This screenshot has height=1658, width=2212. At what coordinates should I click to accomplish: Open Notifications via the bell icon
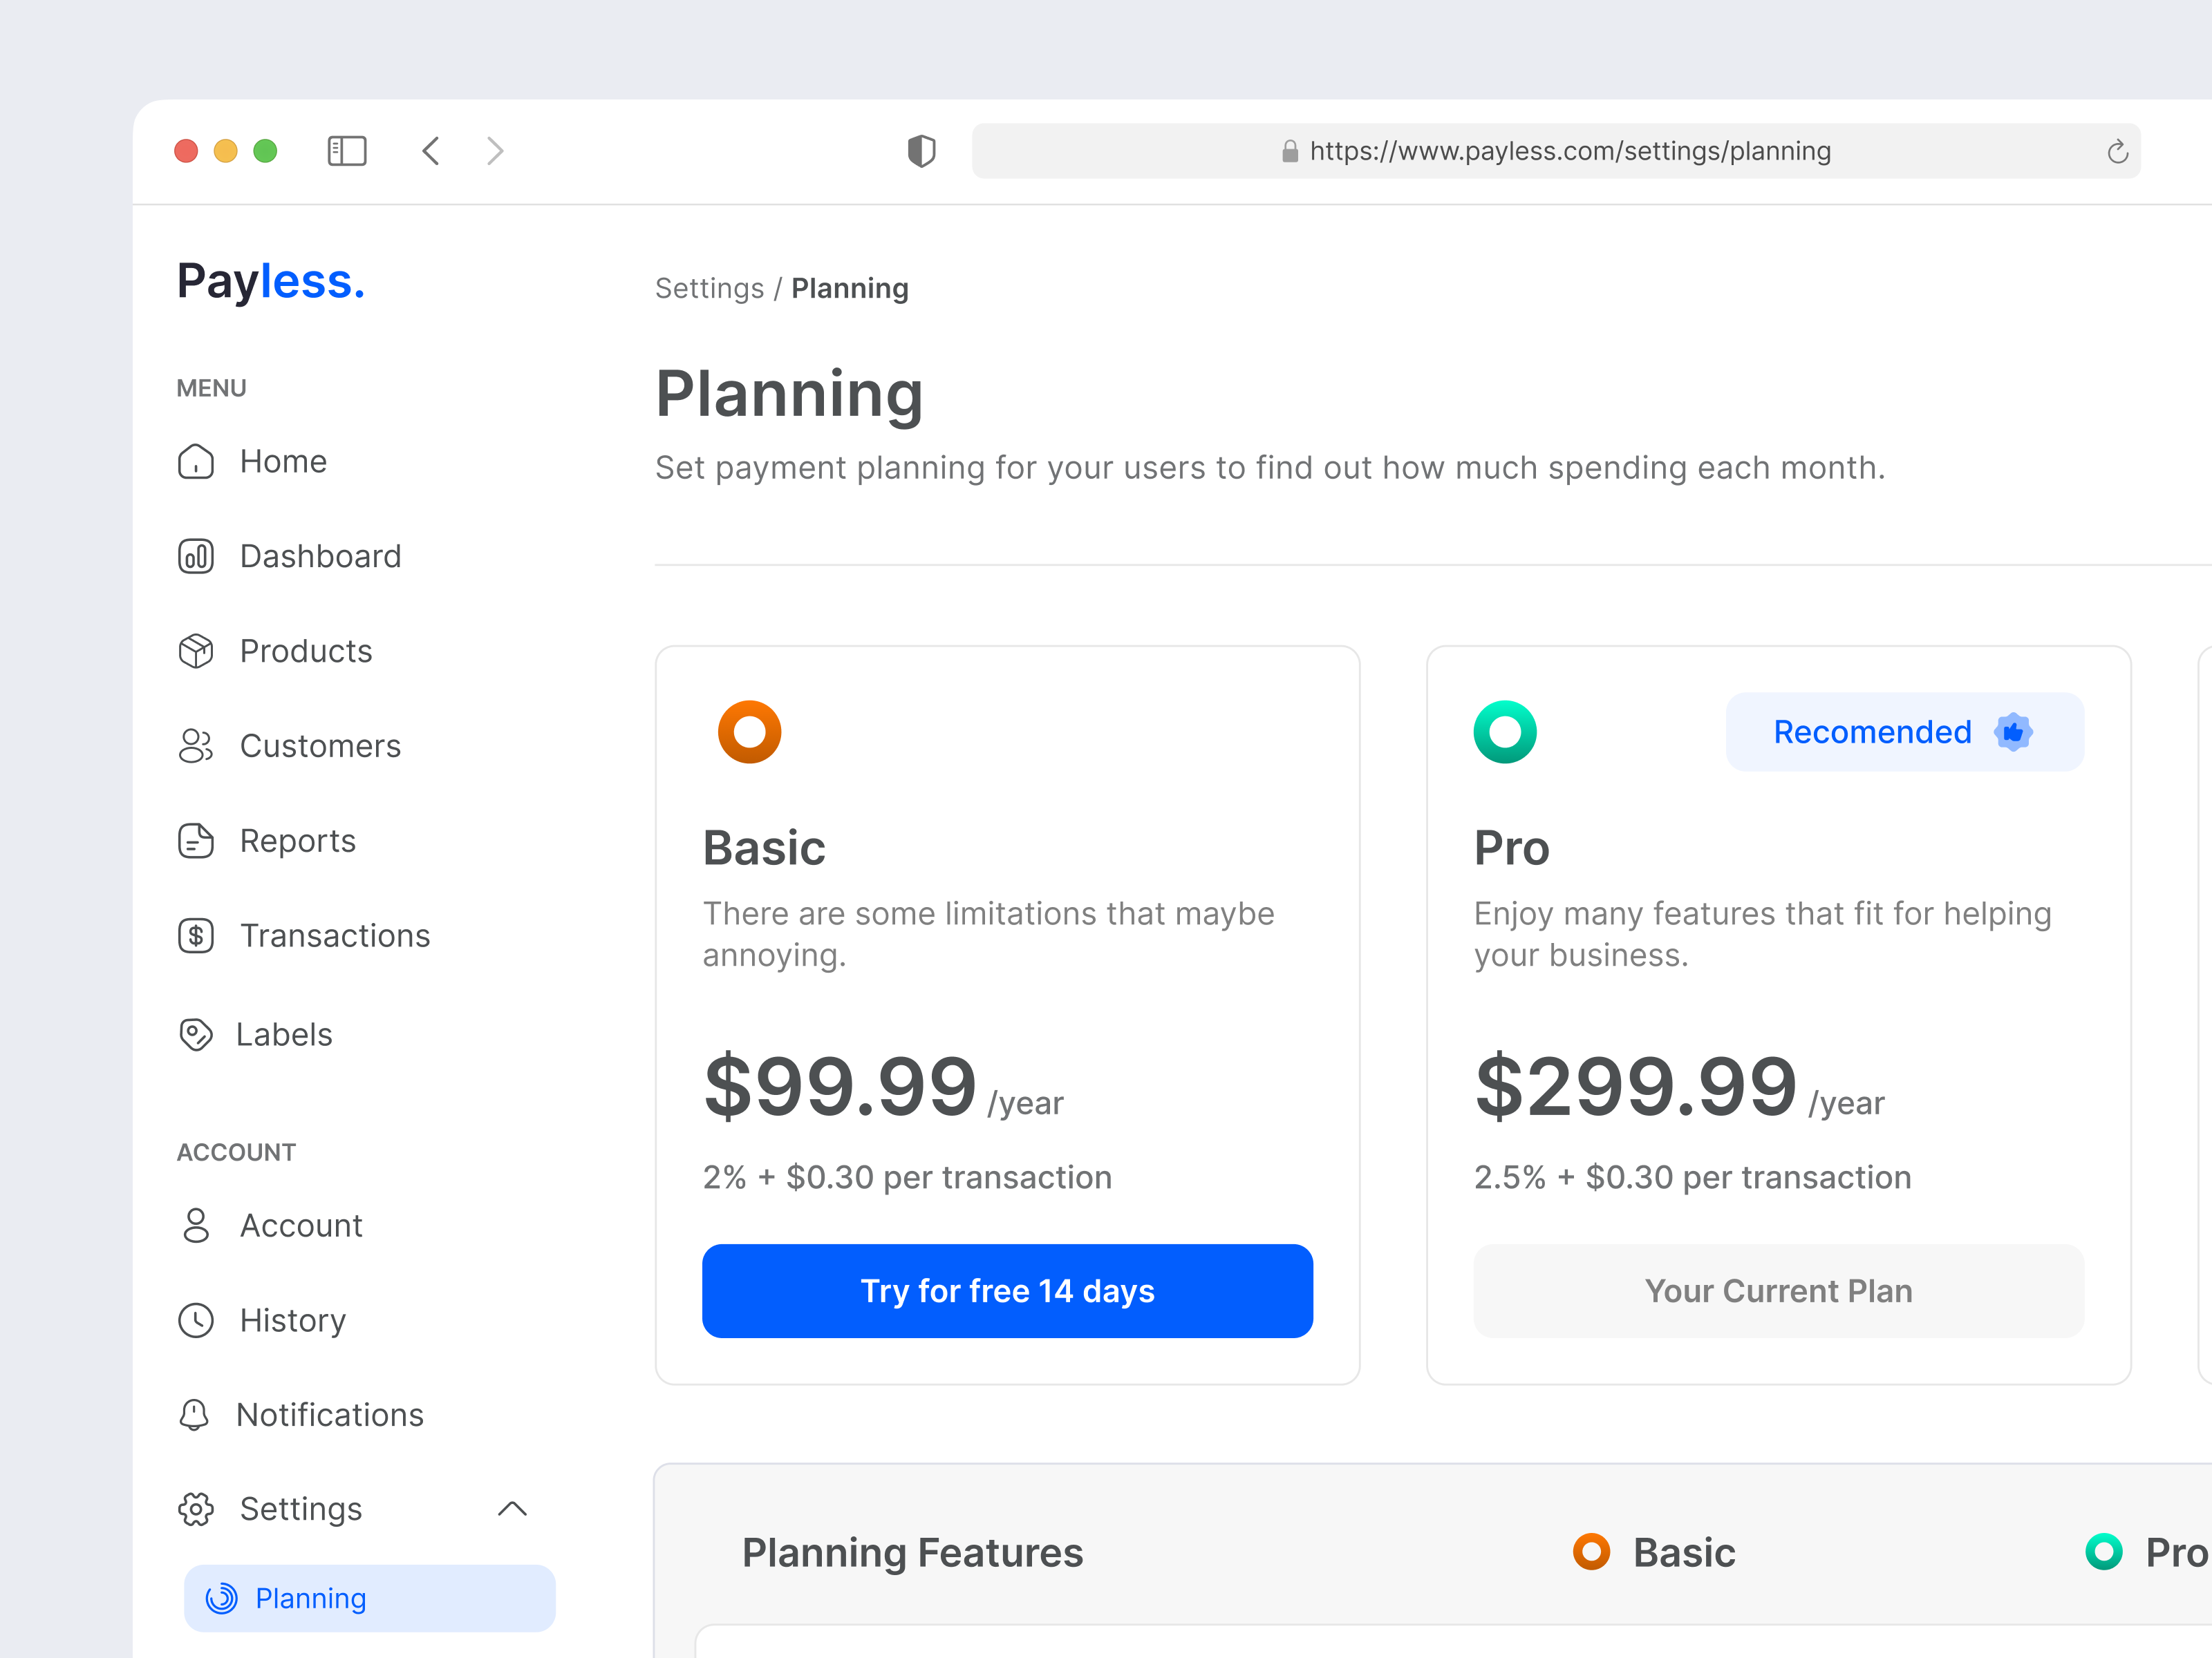[196, 1415]
